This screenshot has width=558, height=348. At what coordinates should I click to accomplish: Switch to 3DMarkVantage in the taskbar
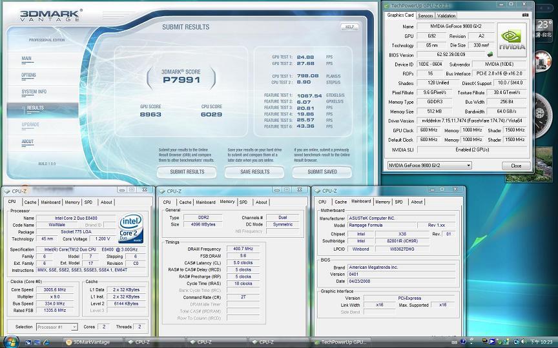91,342
